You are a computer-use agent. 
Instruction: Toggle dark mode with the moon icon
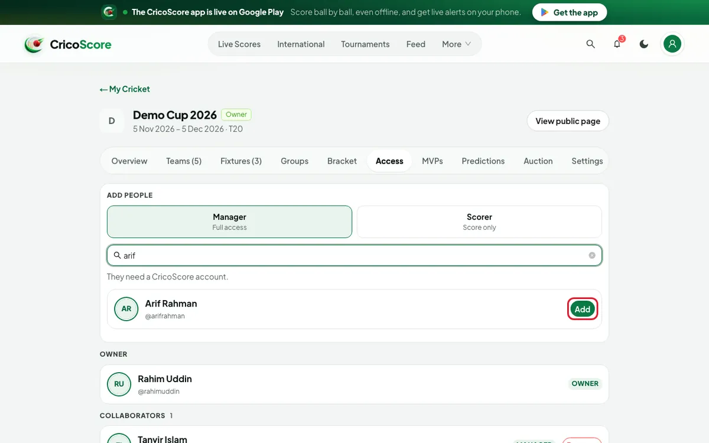tap(644, 44)
